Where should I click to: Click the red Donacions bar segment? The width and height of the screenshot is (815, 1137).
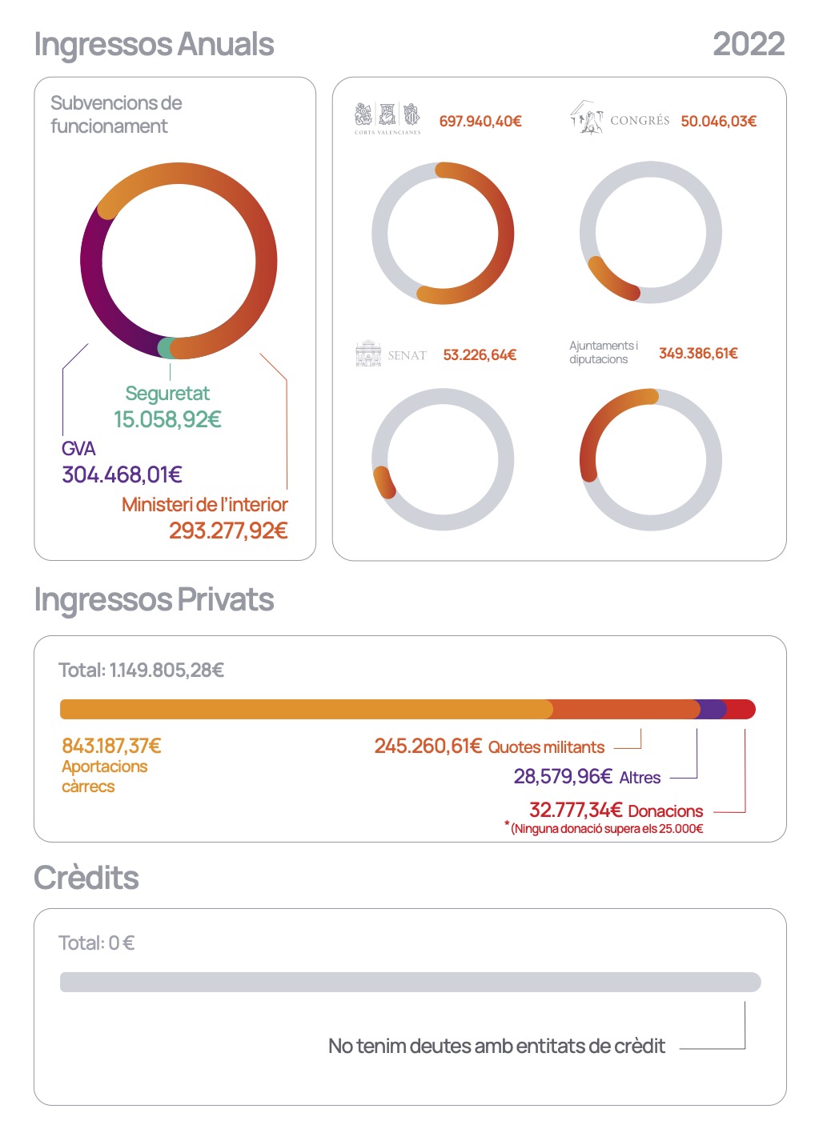[x=740, y=710]
